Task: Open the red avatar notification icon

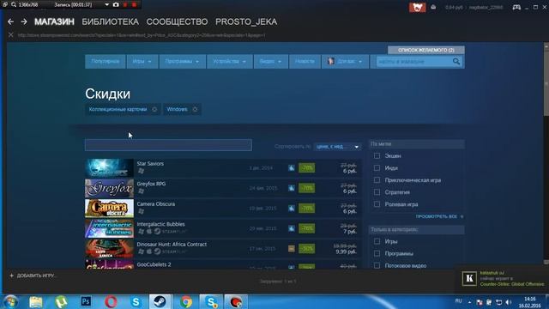Action: [418, 7]
